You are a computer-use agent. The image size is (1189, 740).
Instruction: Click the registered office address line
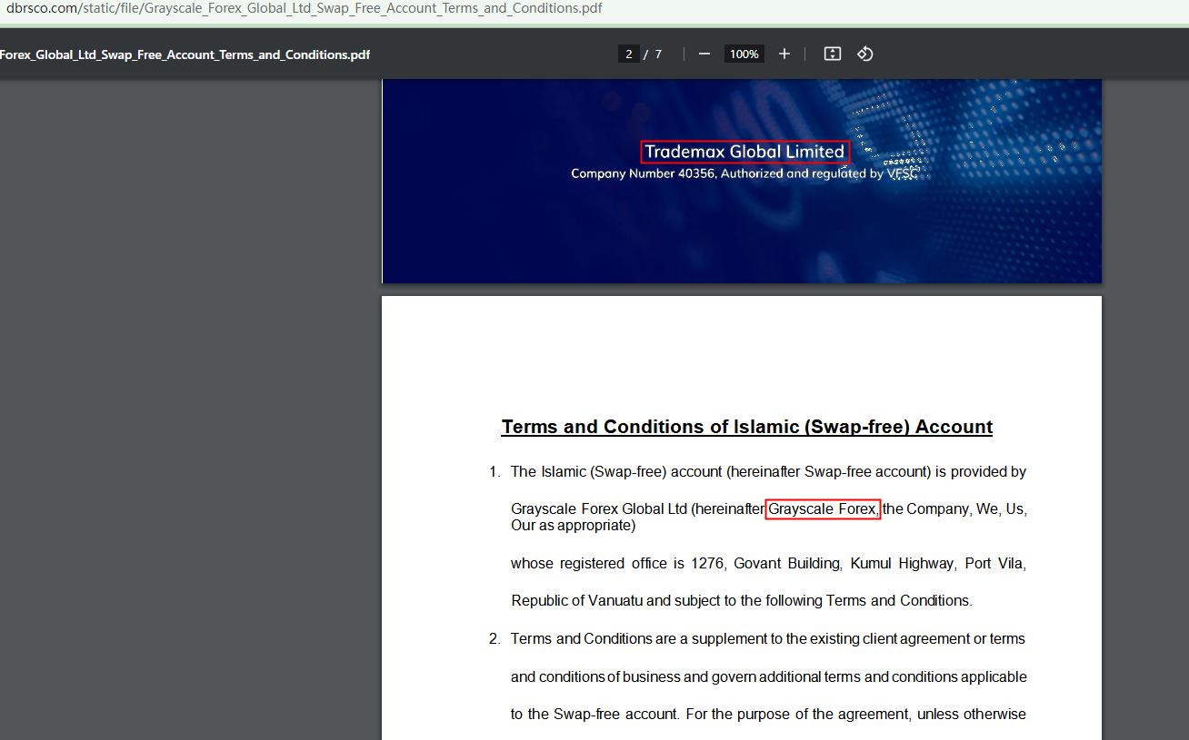pyautogui.click(x=768, y=564)
